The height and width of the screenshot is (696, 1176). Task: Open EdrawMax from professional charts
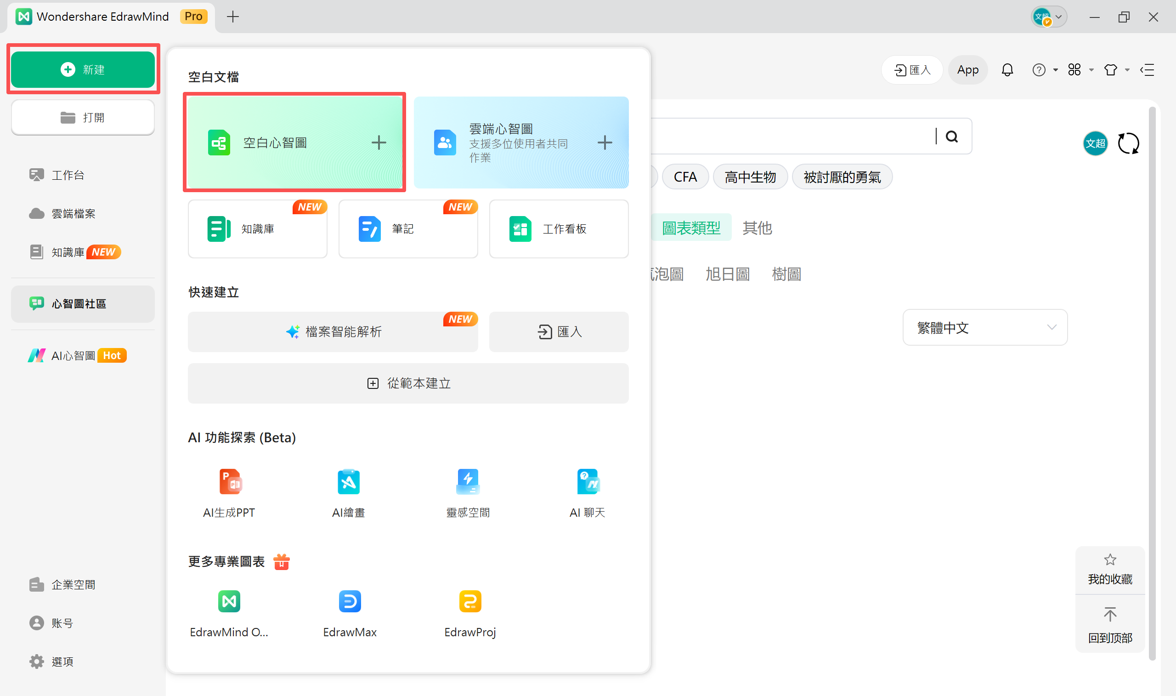pos(350,601)
